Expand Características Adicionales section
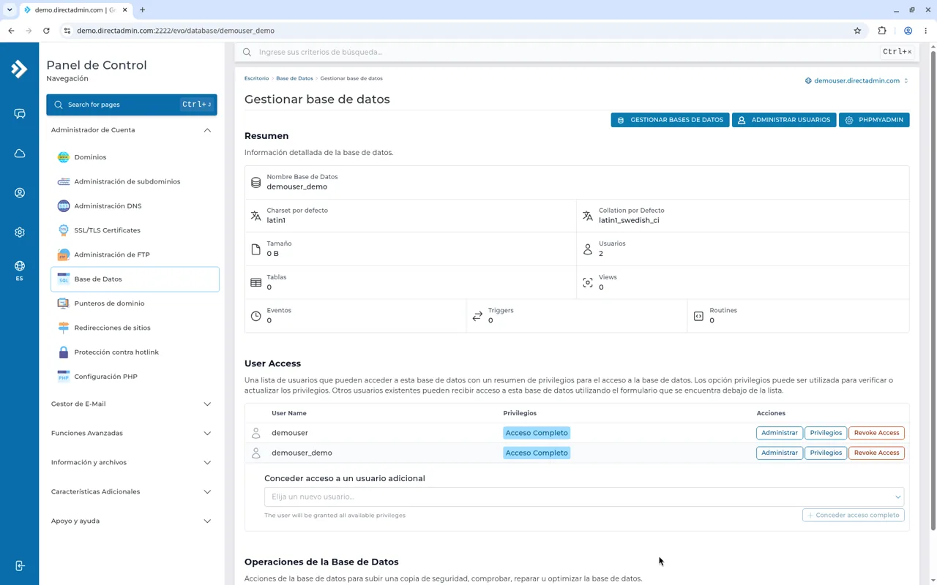The height and width of the screenshot is (585, 937). (132, 491)
